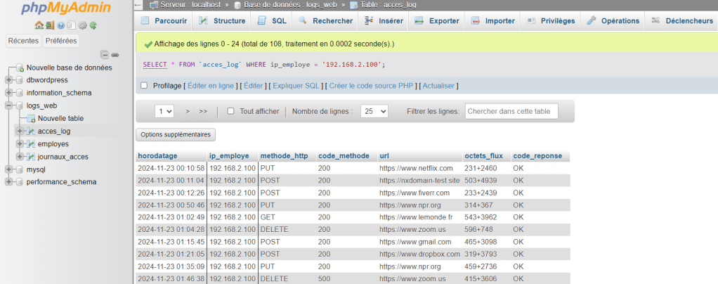Open the navigation panel settings gear icon

(82, 25)
